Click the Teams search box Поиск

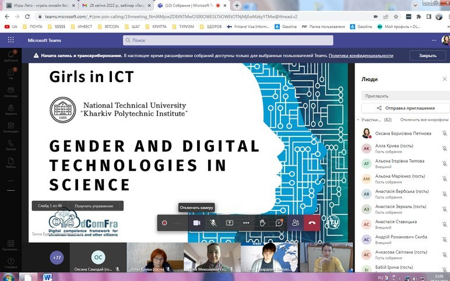[228, 40]
